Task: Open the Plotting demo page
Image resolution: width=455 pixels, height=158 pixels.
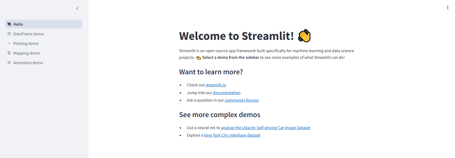Action: coord(44,43)
